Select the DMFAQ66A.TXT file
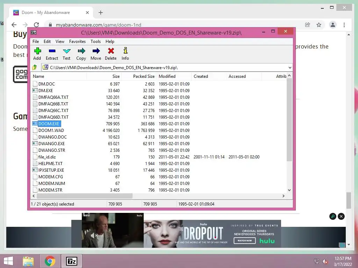The image size is (358, 268). click(x=53, y=97)
